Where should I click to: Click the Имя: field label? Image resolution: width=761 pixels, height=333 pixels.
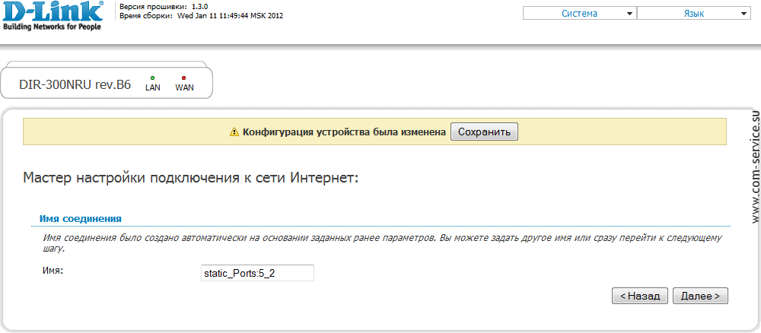click(53, 271)
